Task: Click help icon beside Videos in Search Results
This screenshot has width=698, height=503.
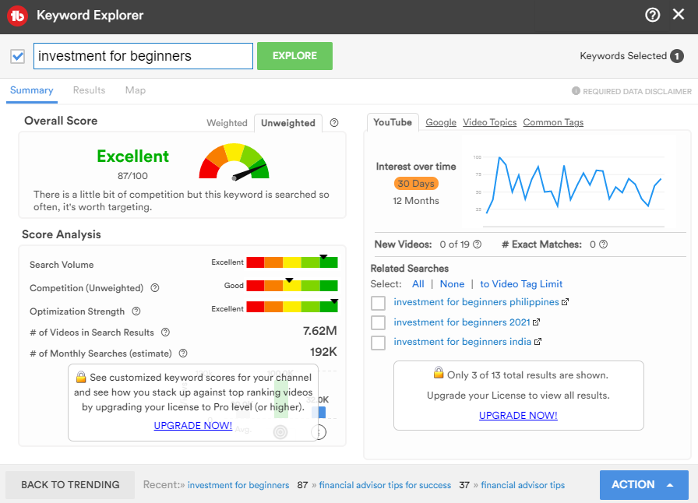Action: coord(165,332)
